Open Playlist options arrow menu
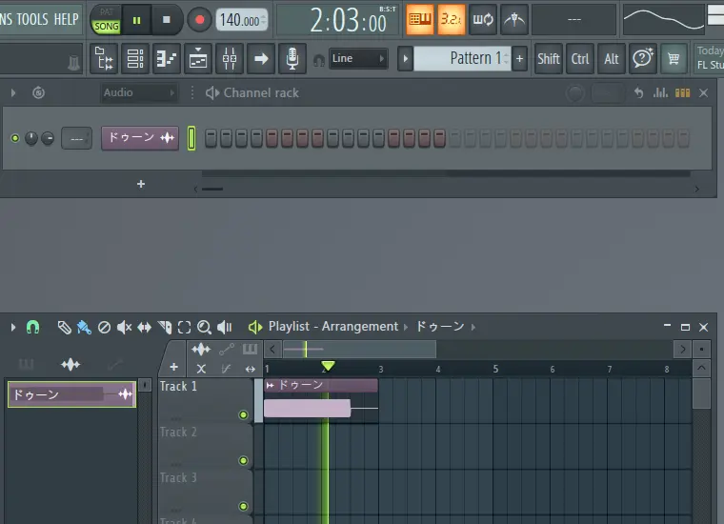The image size is (724, 524). pyautogui.click(x=13, y=328)
